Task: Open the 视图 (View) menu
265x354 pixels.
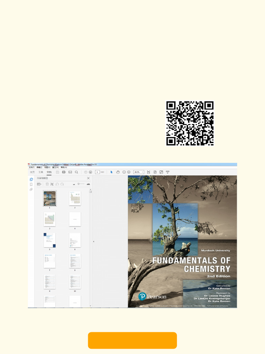Action: pos(47,167)
